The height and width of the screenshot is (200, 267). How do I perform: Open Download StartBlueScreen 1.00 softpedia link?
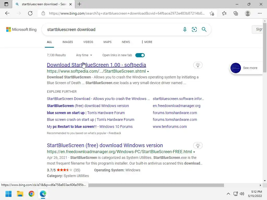pos(96,65)
